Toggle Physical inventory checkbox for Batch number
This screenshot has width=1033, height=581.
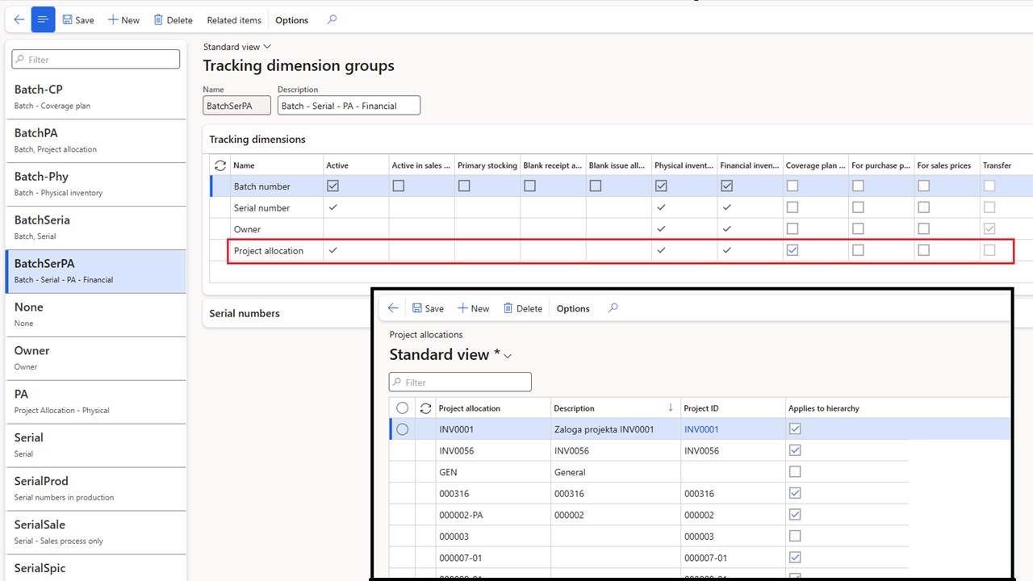pyautogui.click(x=661, y=186)
